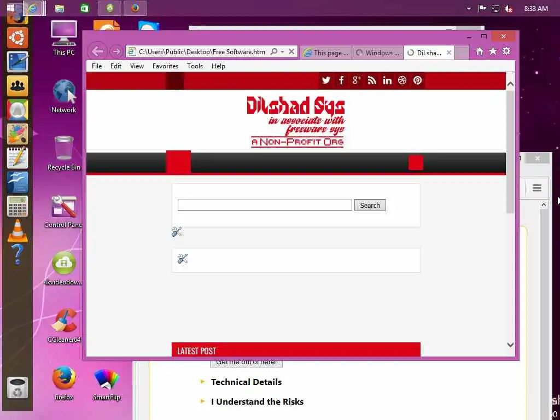Select the CCleaner64 desktop icon
560x420 pixels.
[x=65, y=326]
